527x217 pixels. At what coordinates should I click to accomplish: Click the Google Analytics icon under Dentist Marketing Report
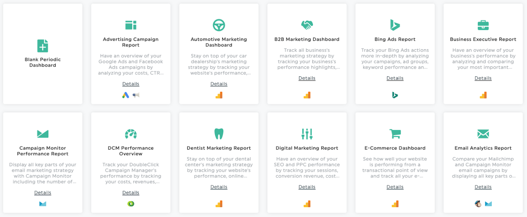point(219,204)
